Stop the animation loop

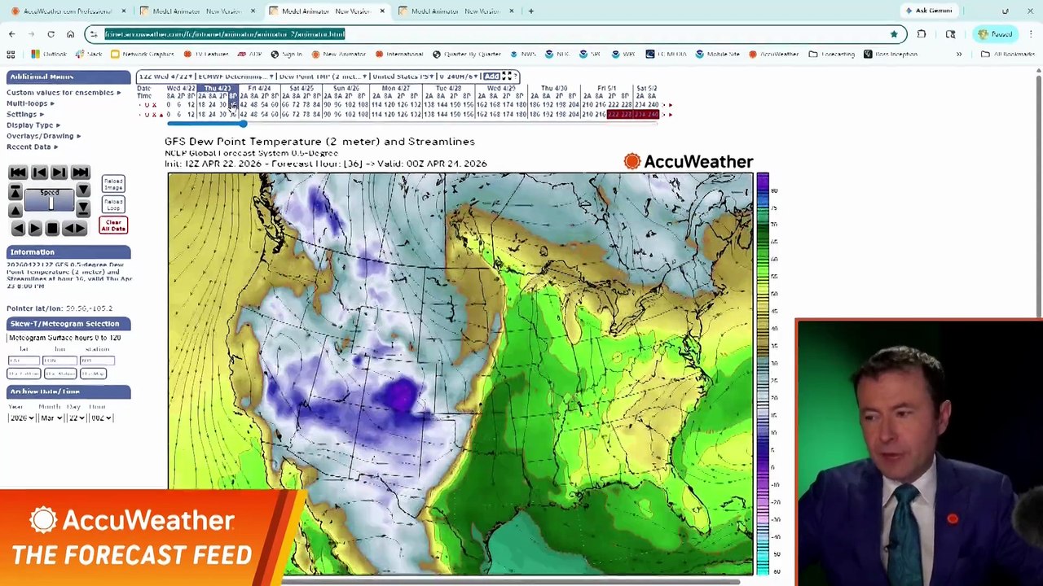[x=52, y=229]
